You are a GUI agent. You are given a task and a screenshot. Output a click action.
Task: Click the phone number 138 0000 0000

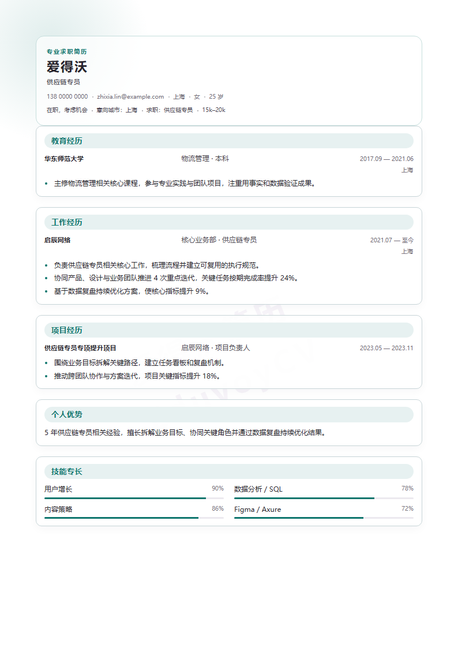point(67,97)
